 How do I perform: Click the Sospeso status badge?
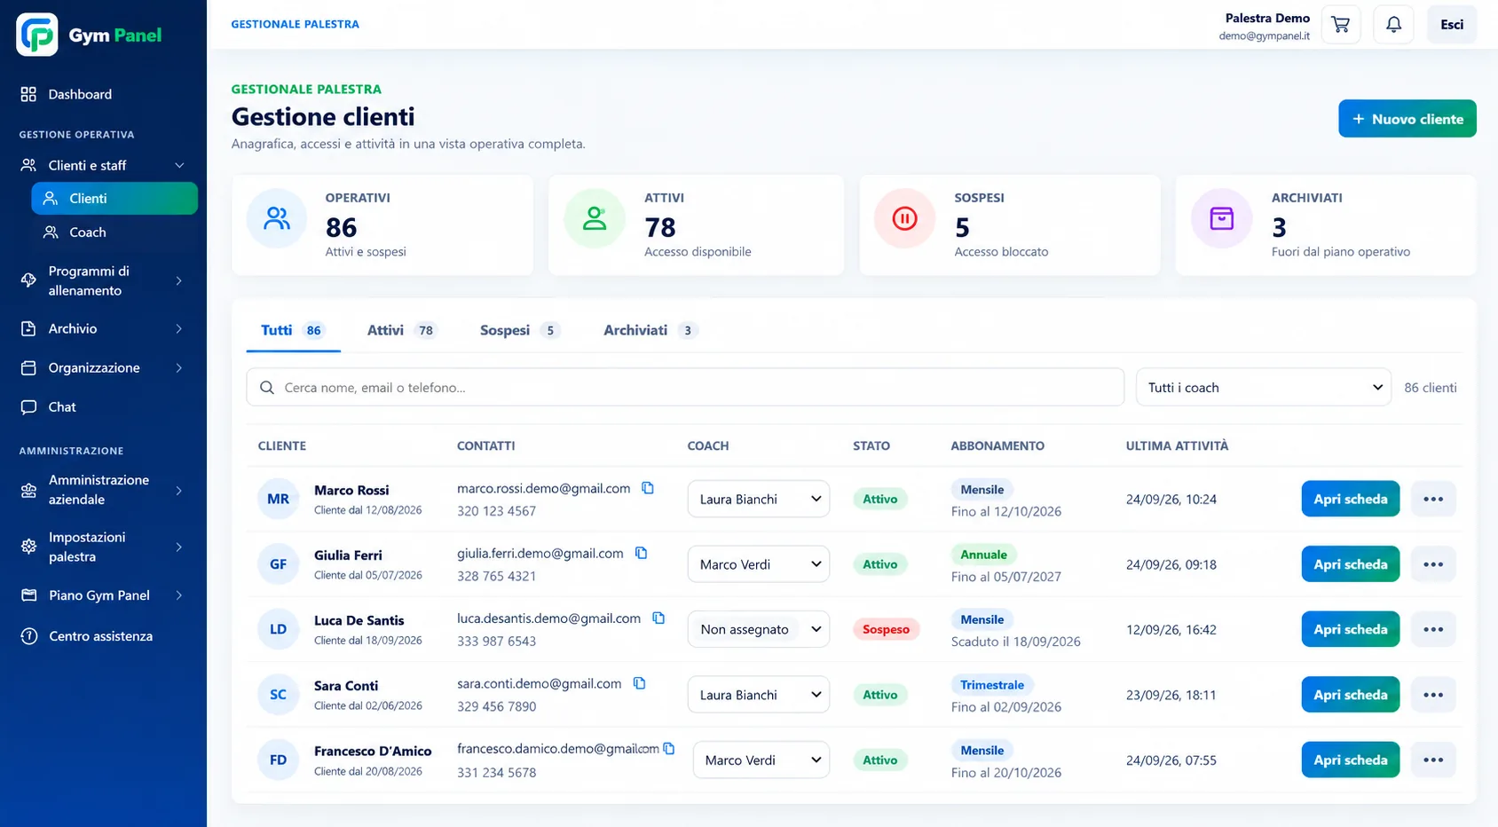(886, 629)
